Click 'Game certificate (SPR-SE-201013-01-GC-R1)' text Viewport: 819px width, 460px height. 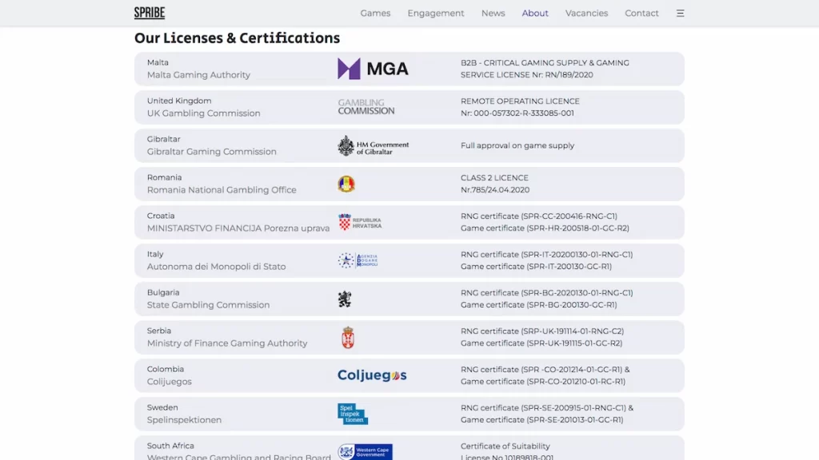pyautogui.click(x=541, y=420)
